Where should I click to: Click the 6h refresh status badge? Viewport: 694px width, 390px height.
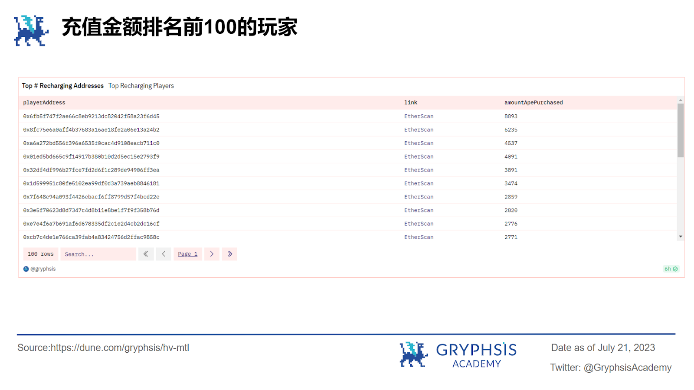[x=671, y=269]
